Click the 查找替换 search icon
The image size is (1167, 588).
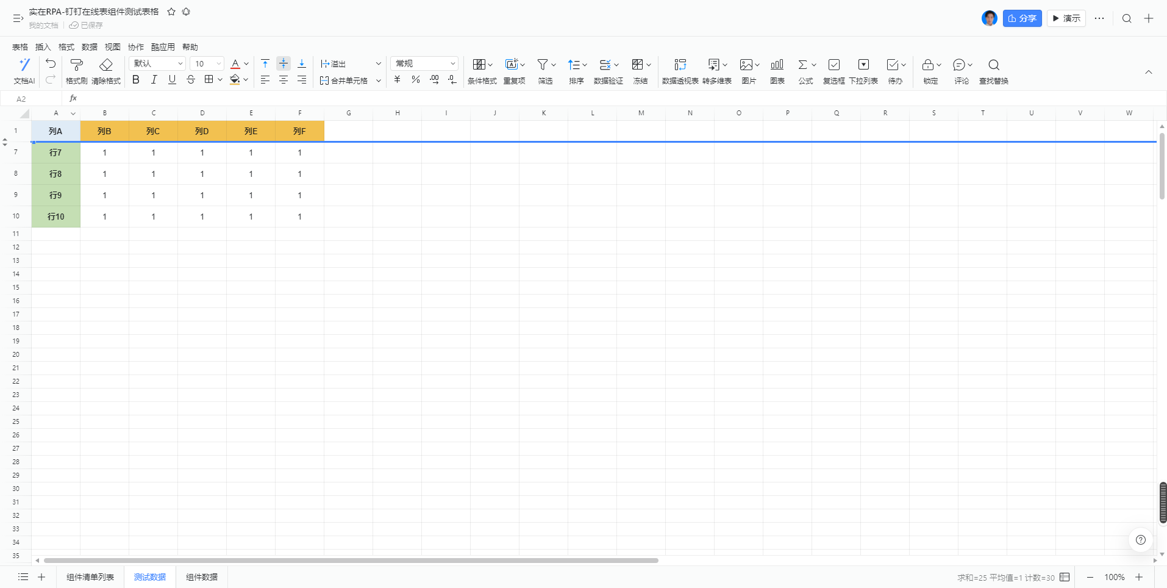(993, 65)
